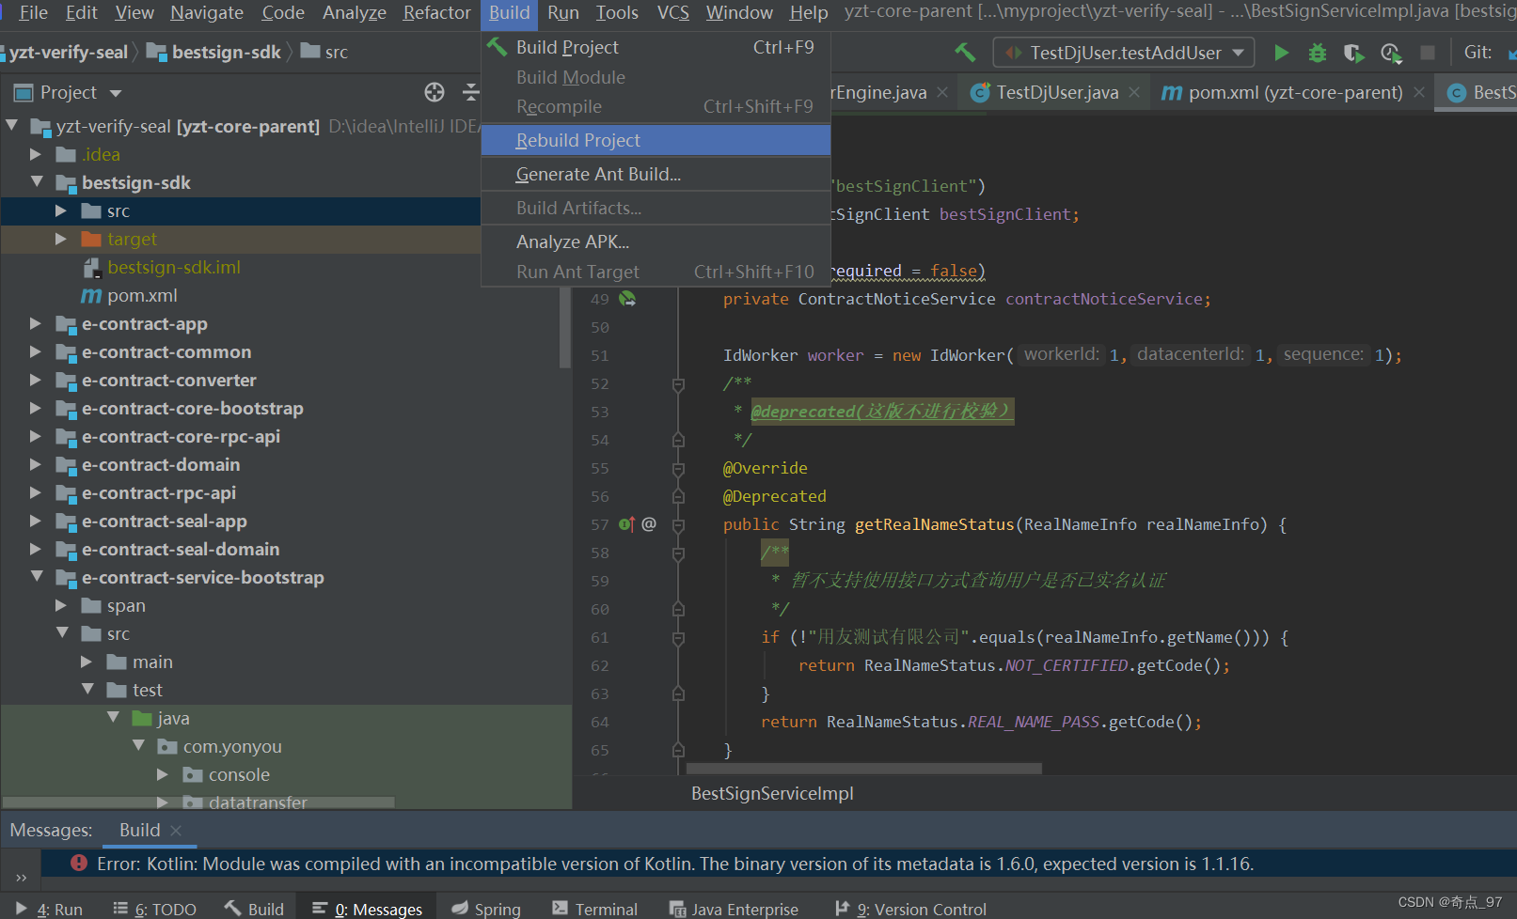This screenshot has height=919, width=1517.
Task: Click fold marker at line 52 comment
Action: pyautogui.click(x=678, y=383)
